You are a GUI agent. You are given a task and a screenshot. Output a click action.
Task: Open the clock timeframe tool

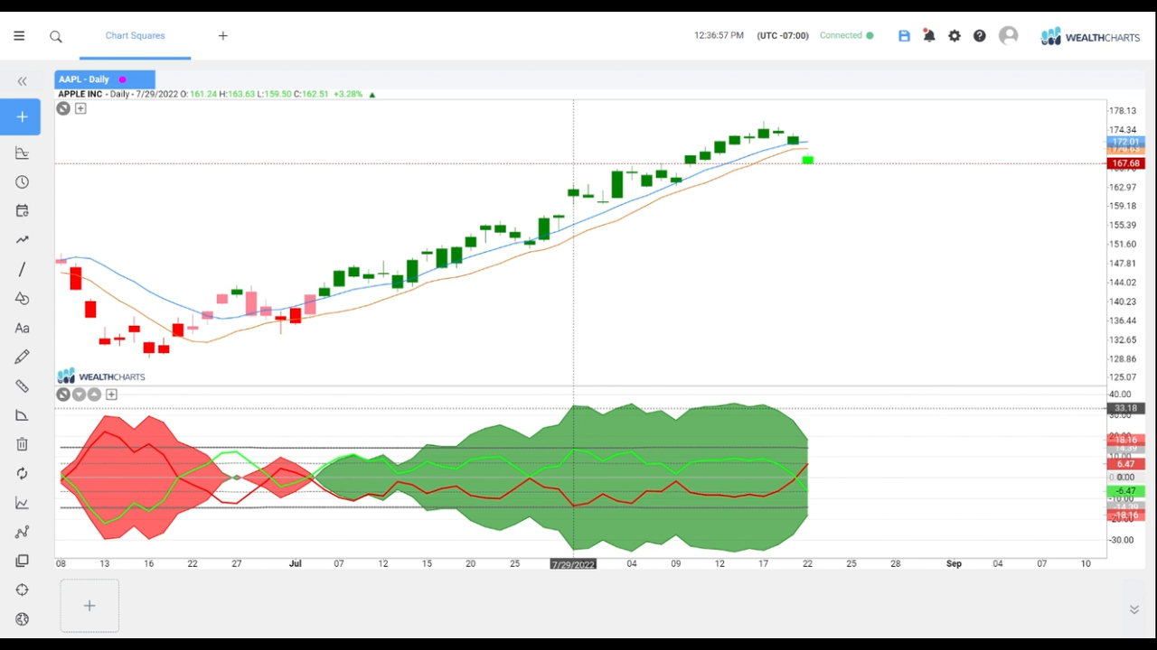[22, 182]
